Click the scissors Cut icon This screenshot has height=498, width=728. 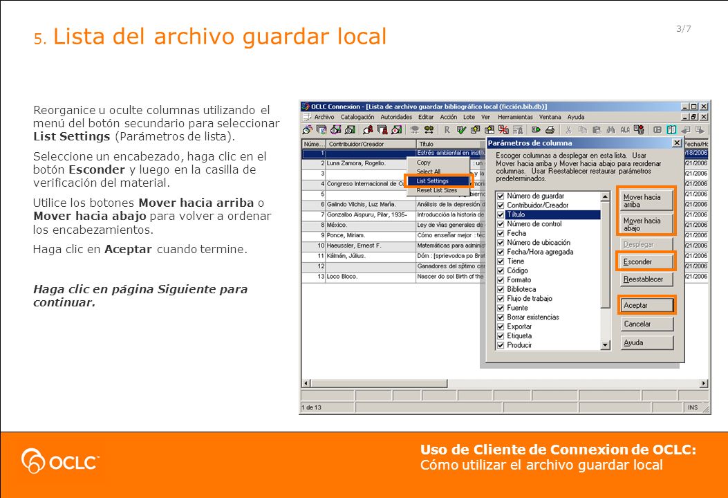tap(568, 129)
